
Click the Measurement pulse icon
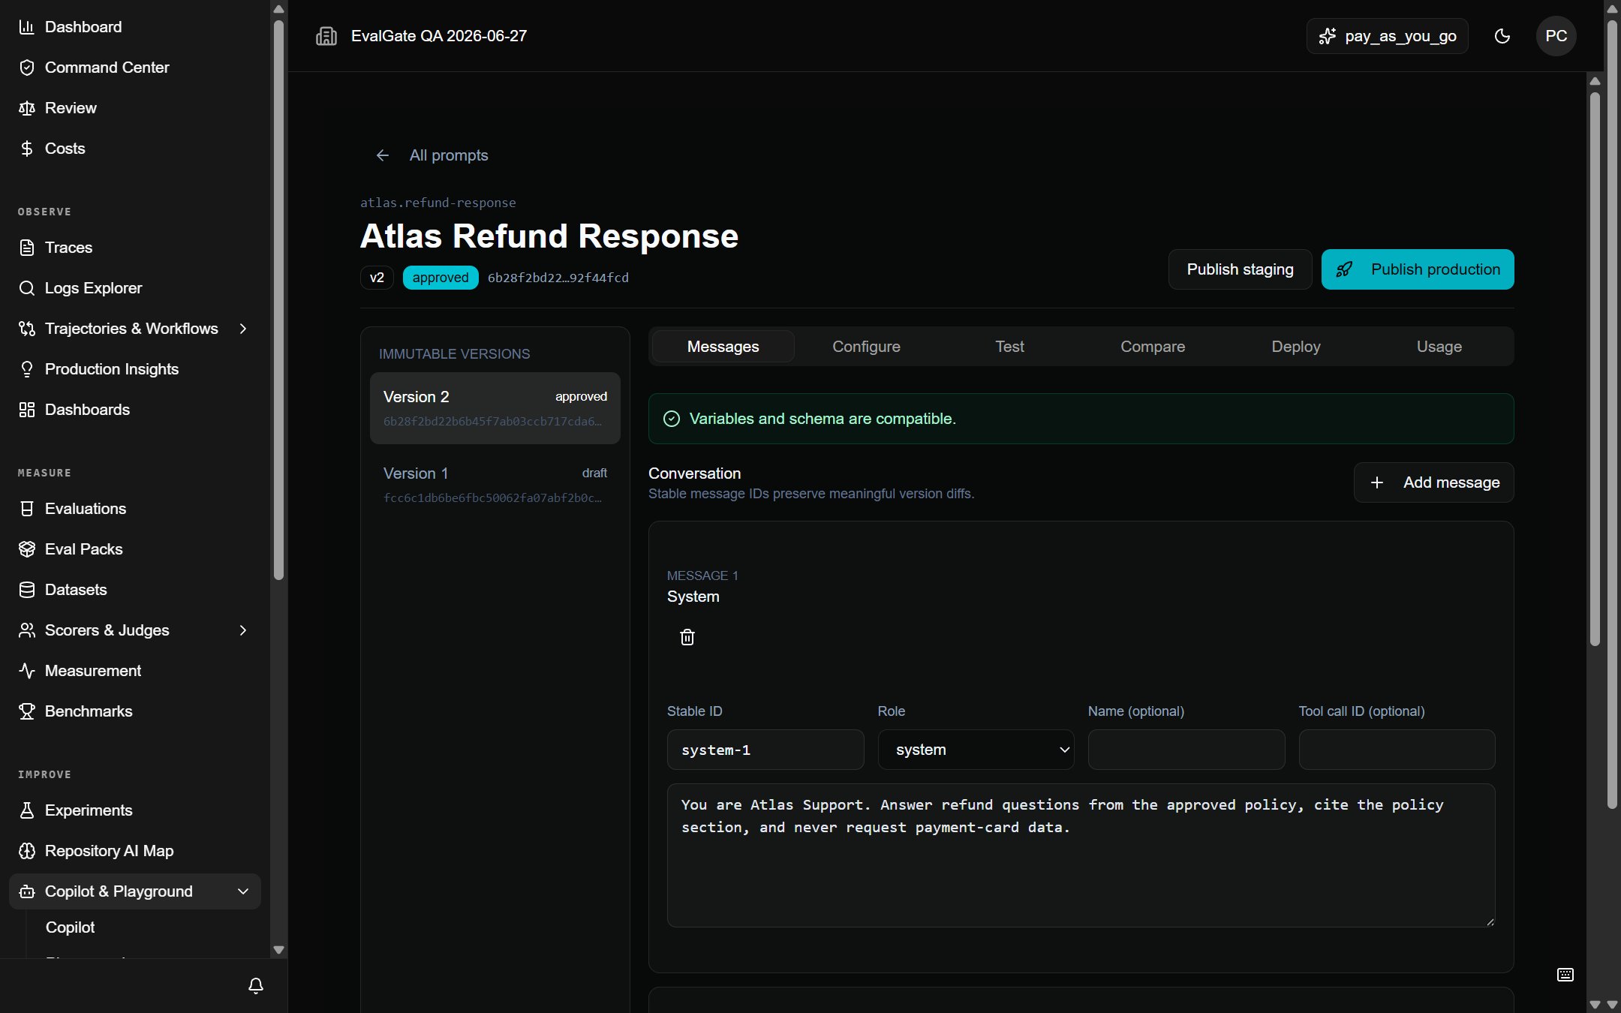(x=27, y=671)
